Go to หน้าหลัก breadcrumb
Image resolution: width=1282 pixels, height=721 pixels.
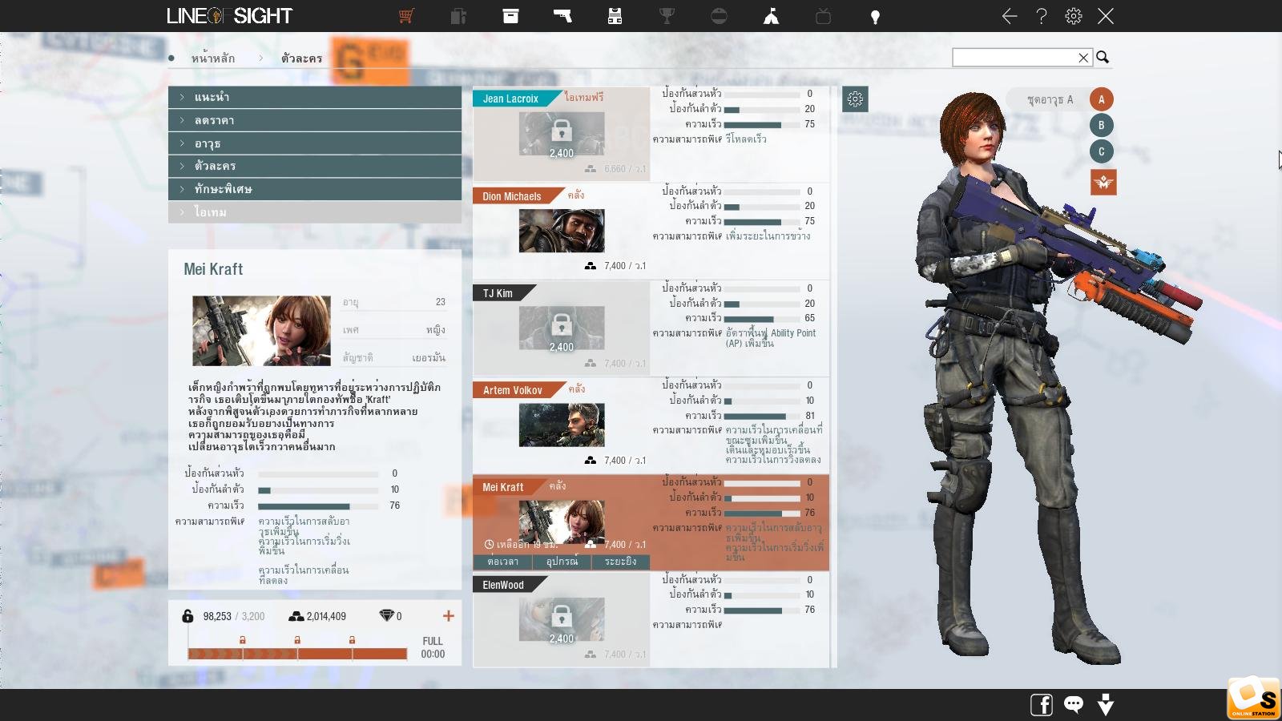click(213, 58)
